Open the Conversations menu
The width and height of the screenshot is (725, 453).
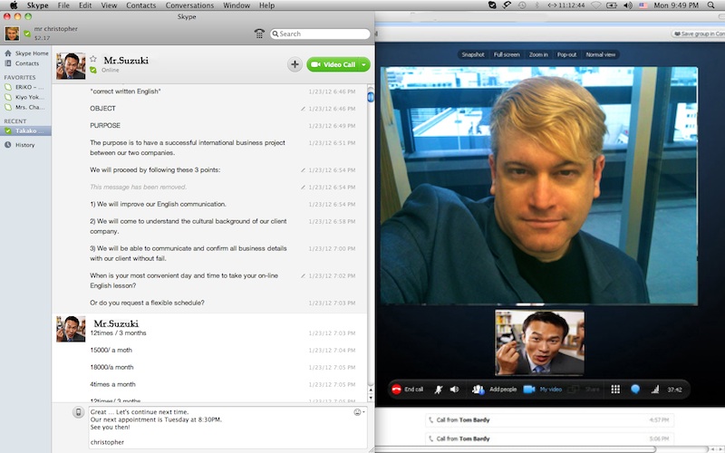tap(189, 5)
